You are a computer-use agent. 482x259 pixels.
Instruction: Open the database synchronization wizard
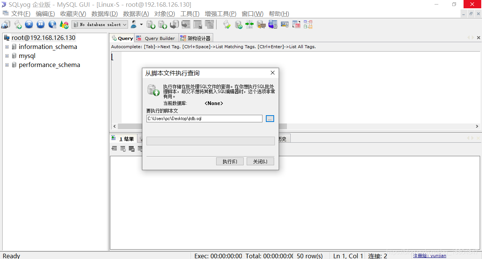pos(238,25)
